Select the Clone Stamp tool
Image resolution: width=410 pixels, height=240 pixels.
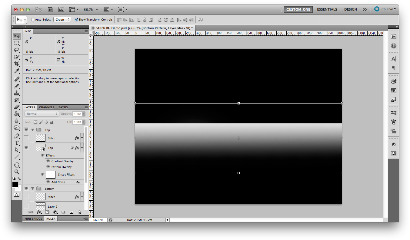click(x=17, y=93)
